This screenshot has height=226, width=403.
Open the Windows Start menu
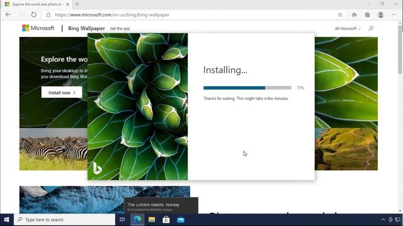pos(7,220)
